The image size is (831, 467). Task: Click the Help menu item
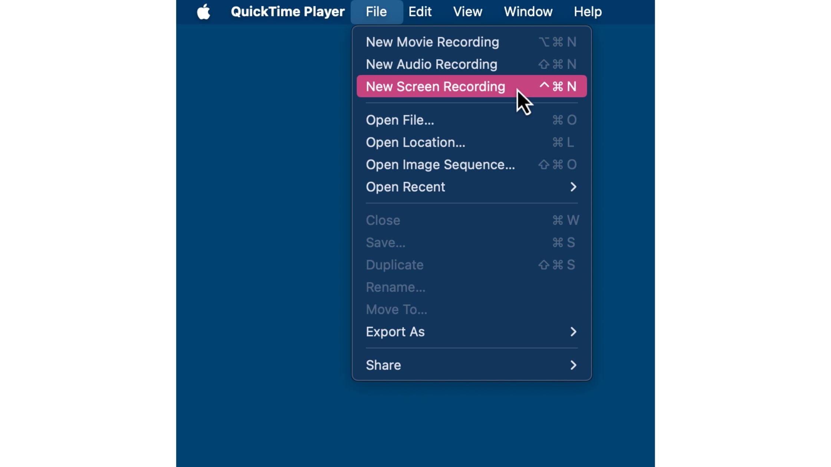pyautogui.click(x=588, y=11)
